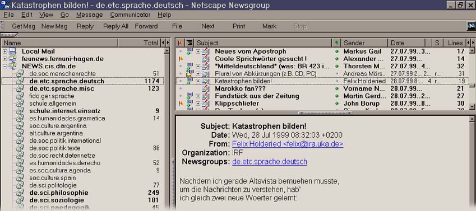Click the Mark toolbar button
This screenshot has height=211, width=476.
269,26
